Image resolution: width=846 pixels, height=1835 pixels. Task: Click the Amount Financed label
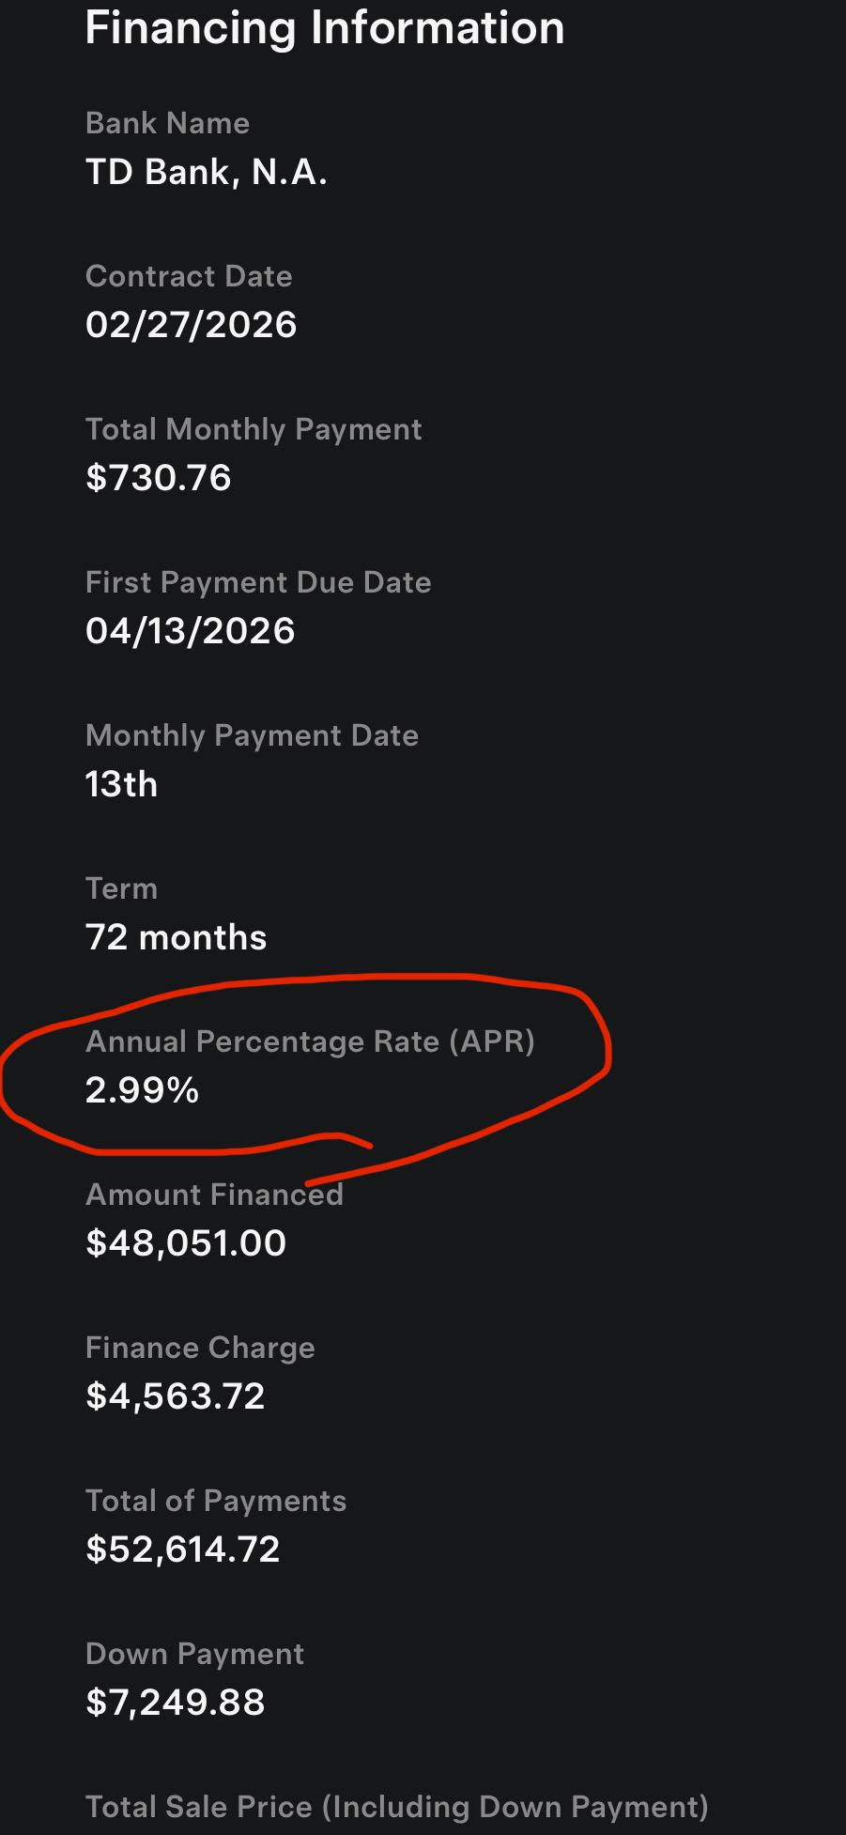tap(214, 1195)
